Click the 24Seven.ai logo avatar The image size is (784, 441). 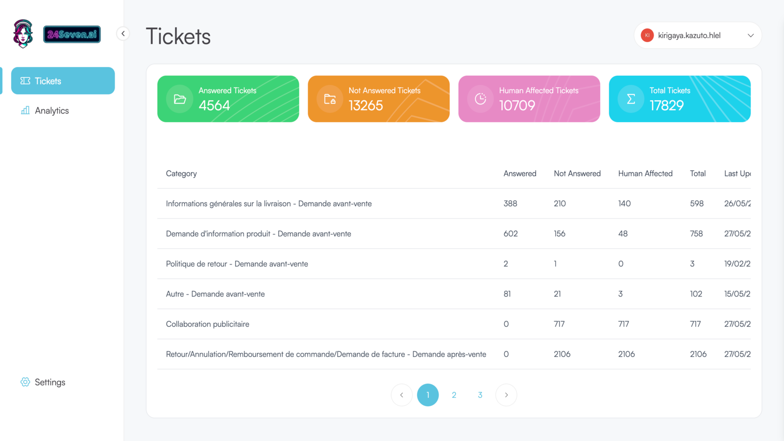(x=23, y=34)
